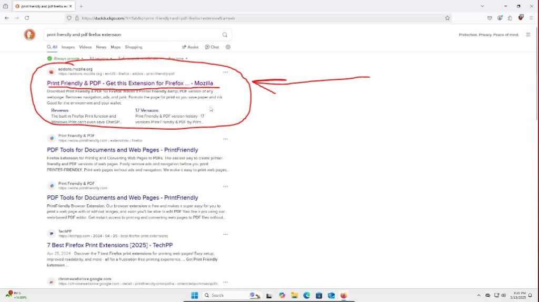Screen dimensions: 539x302
Task: Reload the current page
Action: tap(27, 18)
